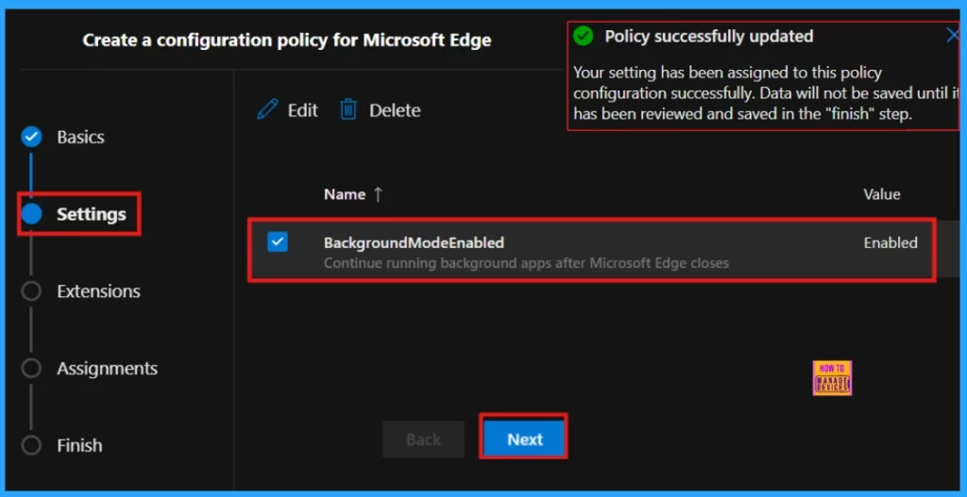Click the 'Continue running background apps' description

pyautogui.click(x=526, y=263)
